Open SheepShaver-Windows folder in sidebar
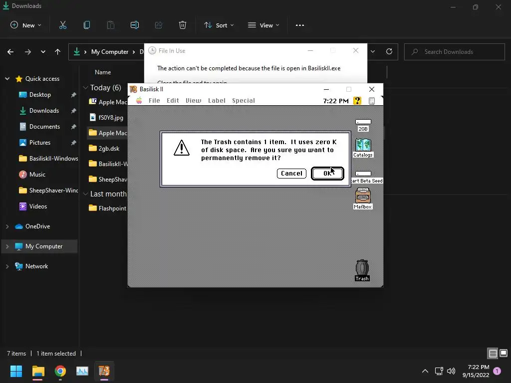Viewport: 511px width, 383px height. click(x=48, y=191)
